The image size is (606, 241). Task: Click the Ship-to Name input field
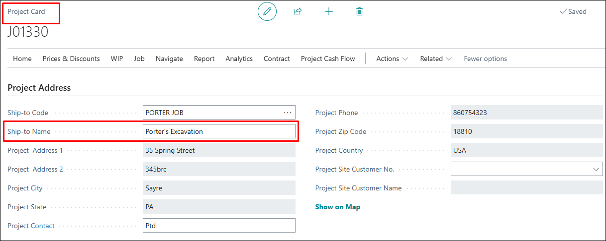(219, 131)
